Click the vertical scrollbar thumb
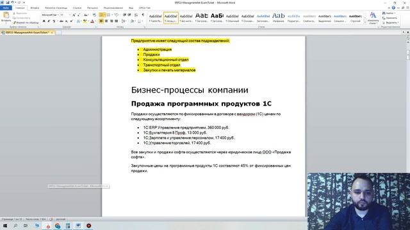 coord(407,55)
